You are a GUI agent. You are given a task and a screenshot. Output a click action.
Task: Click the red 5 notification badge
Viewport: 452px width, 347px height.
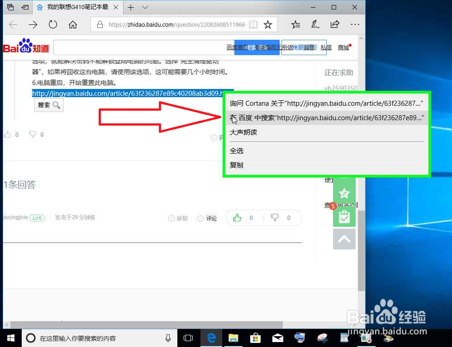(333, 206)
